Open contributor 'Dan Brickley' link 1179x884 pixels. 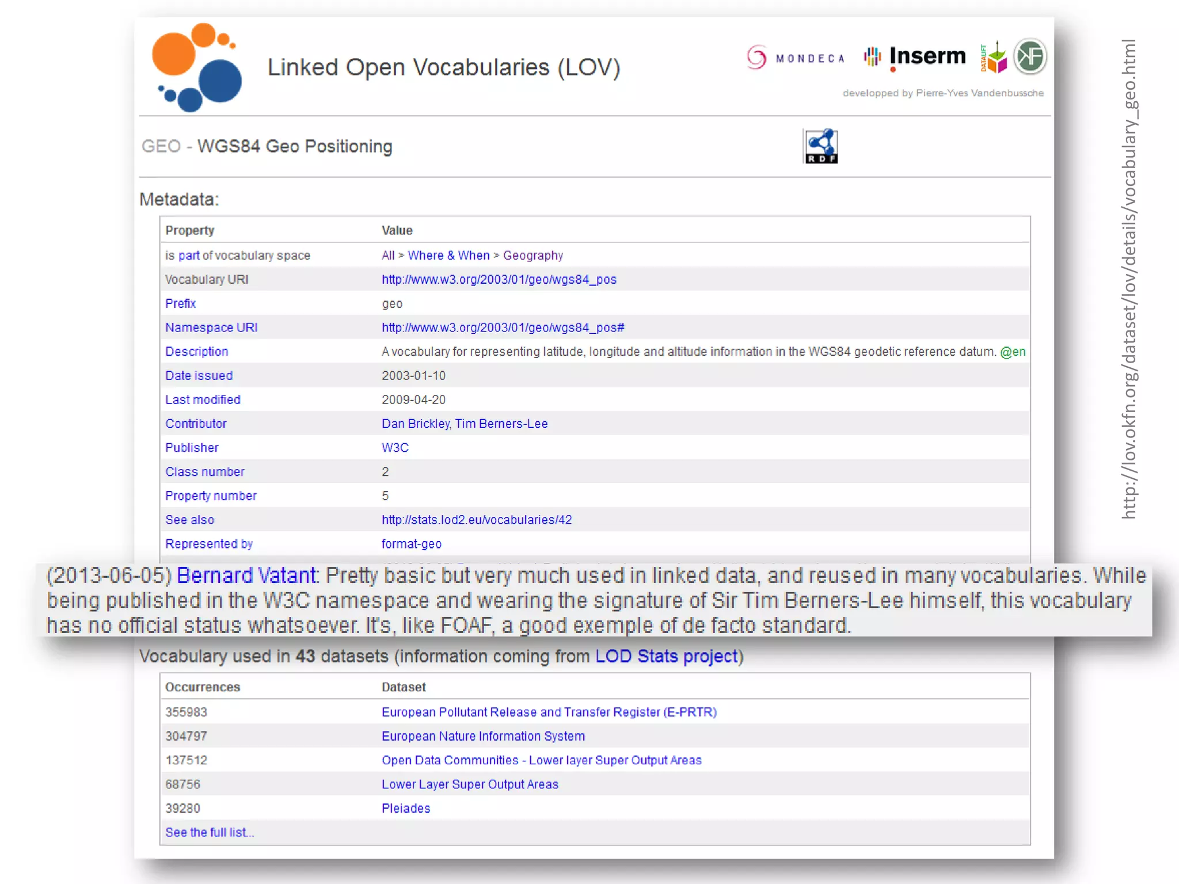416,424
